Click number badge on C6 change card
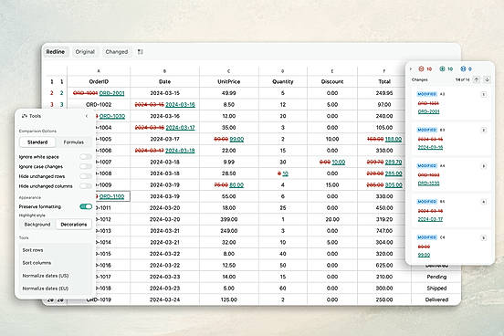504x336 pixels. coord(483,237)
